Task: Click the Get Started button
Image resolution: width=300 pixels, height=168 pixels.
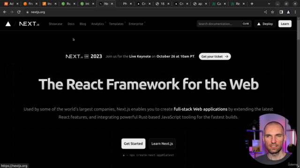Action: 133,144
